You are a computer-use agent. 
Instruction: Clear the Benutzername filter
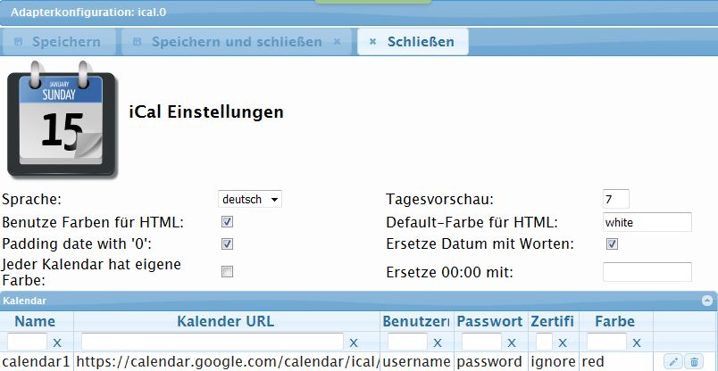coord(438,342)
